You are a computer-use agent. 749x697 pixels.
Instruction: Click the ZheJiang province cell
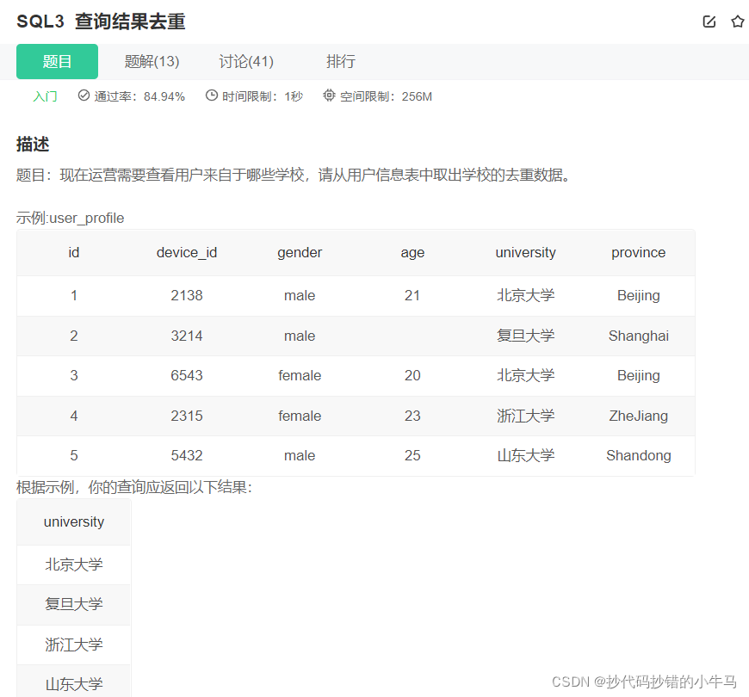click(x=639, y=416)
